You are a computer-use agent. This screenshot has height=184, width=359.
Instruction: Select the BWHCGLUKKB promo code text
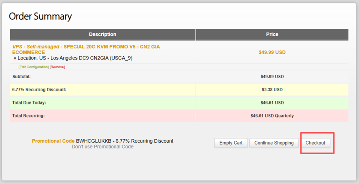pyautogui.click(x=94, y=141)
